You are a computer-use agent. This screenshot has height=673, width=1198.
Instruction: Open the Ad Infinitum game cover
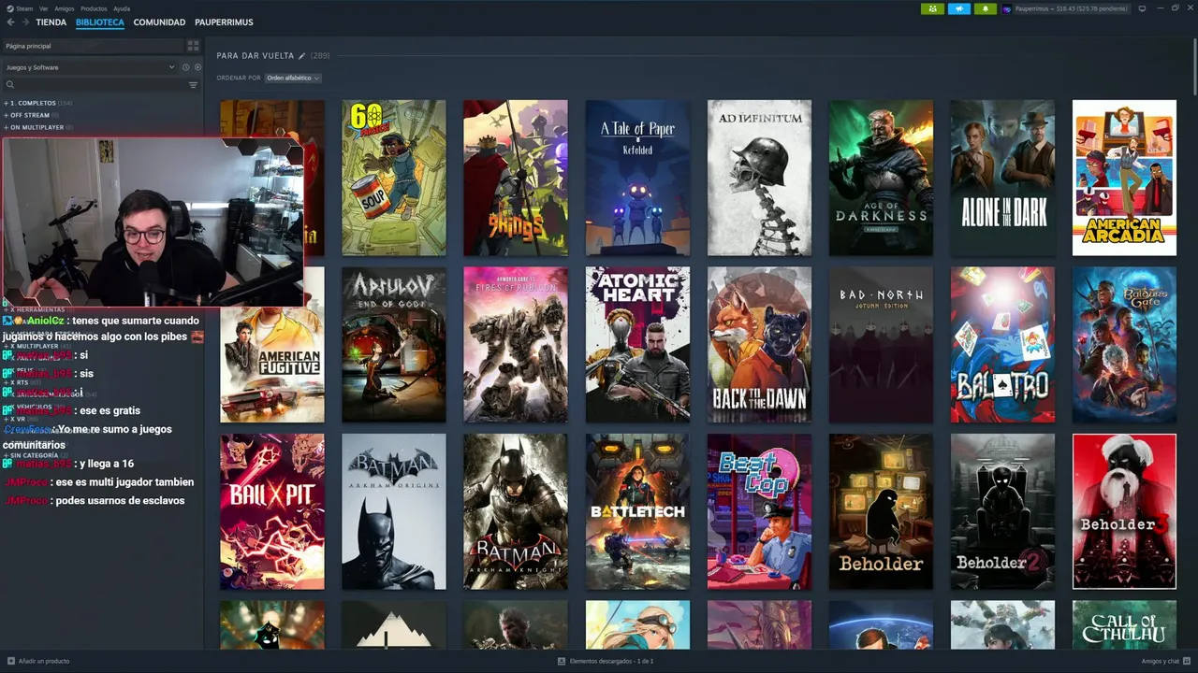(x=759, y=178)
